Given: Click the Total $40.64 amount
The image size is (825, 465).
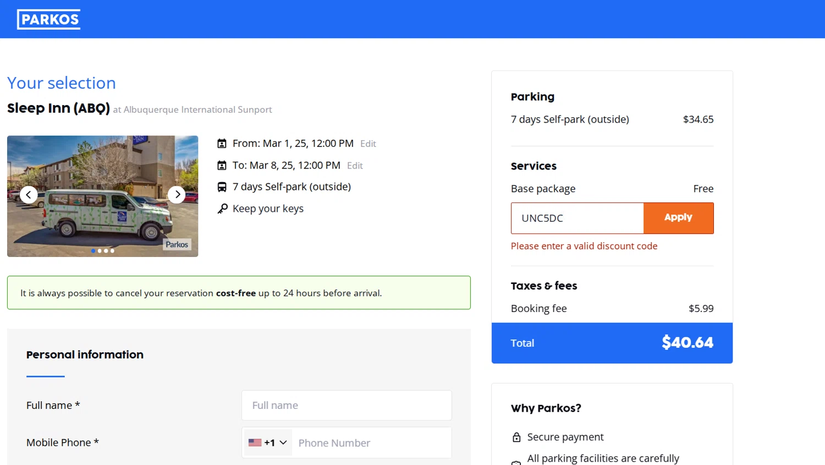Looking at the screenshot, I should pos(687,342).
